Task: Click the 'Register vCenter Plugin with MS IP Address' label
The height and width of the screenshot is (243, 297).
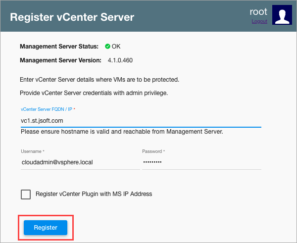Action: point(94,194)
